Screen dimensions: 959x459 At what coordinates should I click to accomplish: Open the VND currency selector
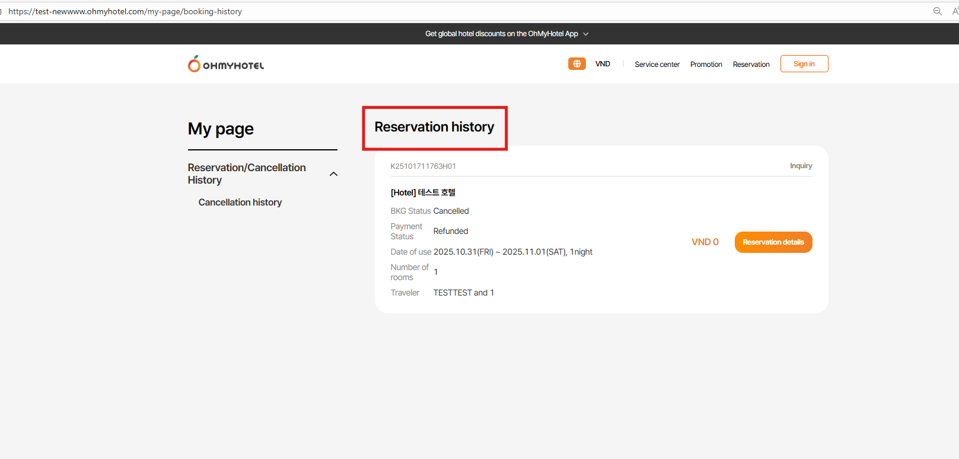tap(603, 64)
